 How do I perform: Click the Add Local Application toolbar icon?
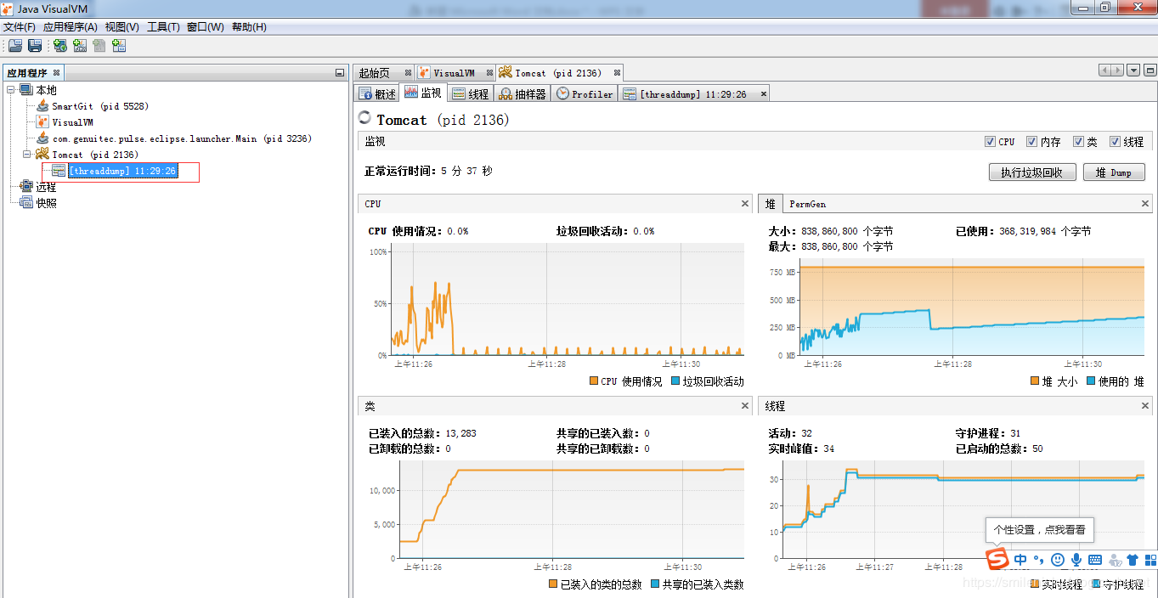coord(60,46)
